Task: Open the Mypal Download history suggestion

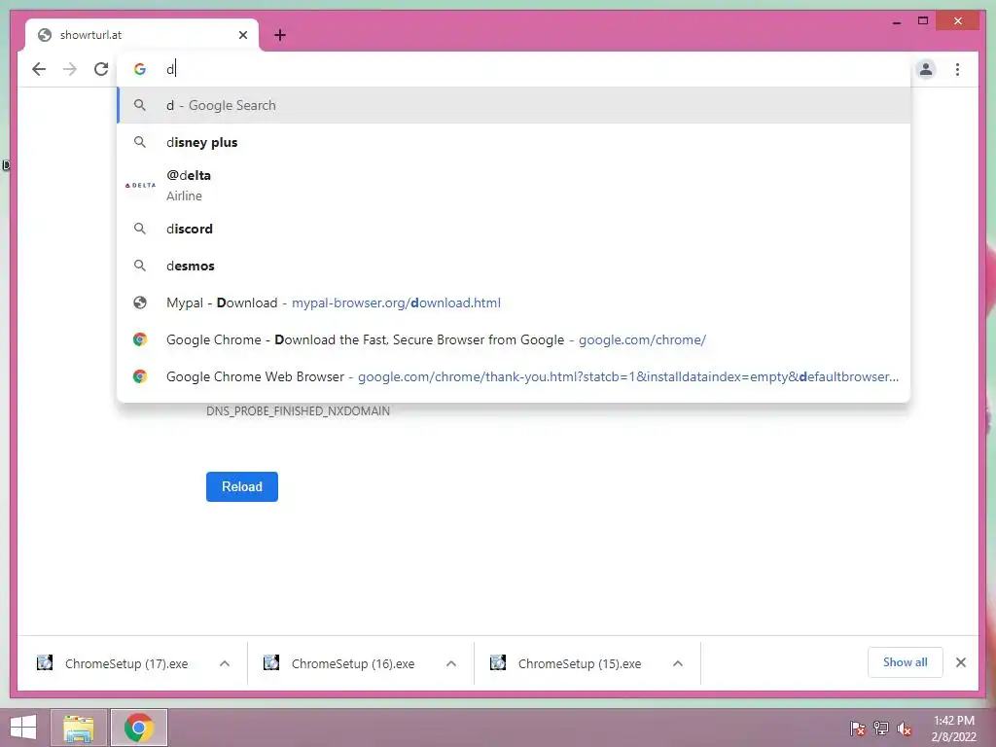Action: (x=514, y=302)
